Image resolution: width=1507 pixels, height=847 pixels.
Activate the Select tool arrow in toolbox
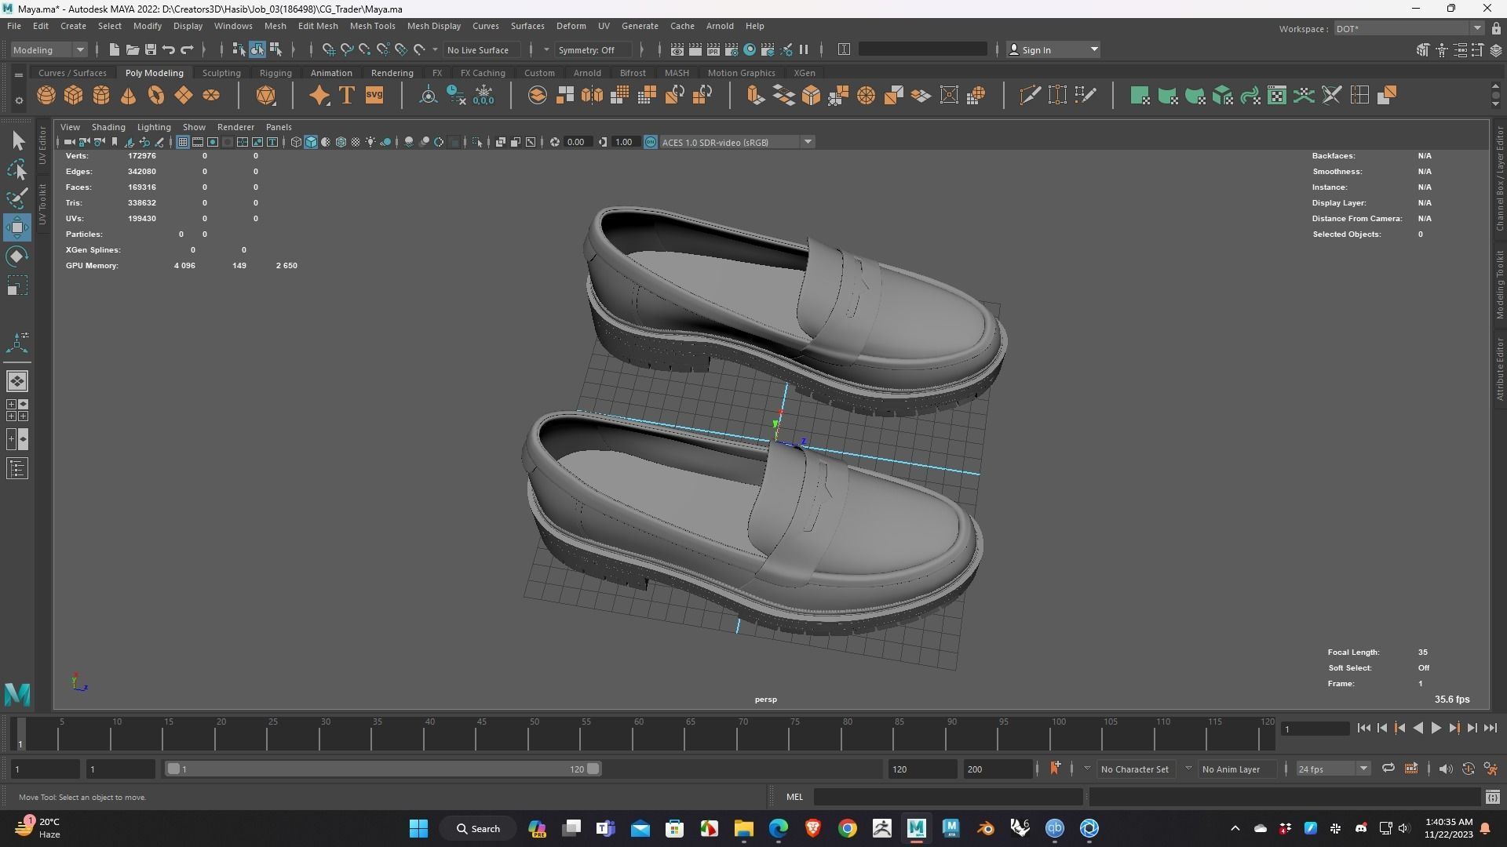(x=17, y=141)
